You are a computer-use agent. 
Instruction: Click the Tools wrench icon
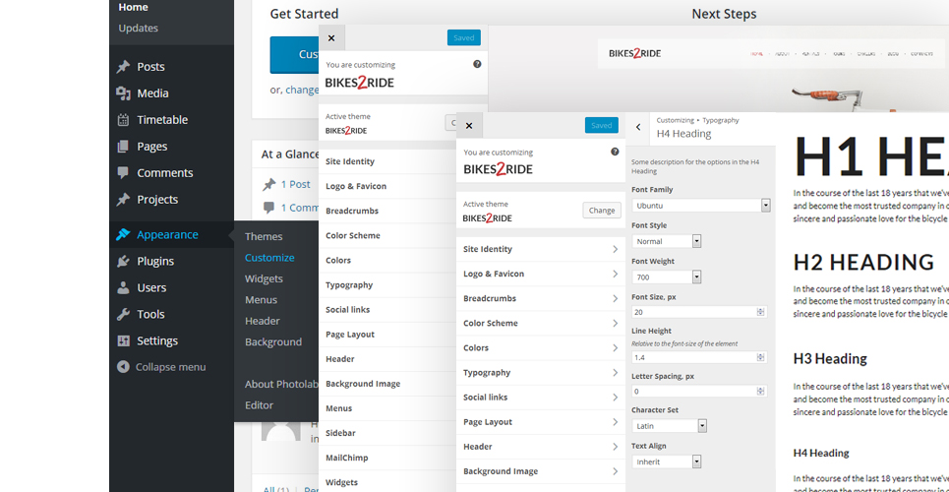[x=124, y=314]
